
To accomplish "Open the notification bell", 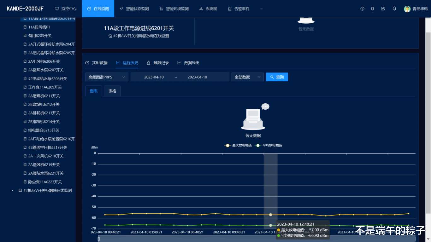I will [x=394, y=9].
